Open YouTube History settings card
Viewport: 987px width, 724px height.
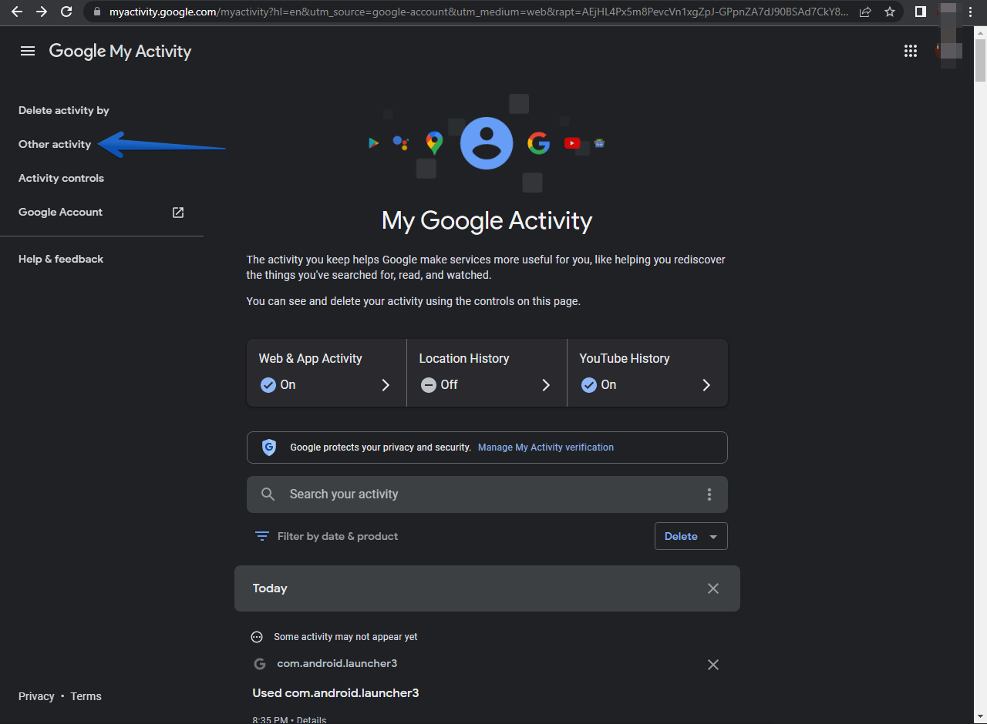[647, 373]
